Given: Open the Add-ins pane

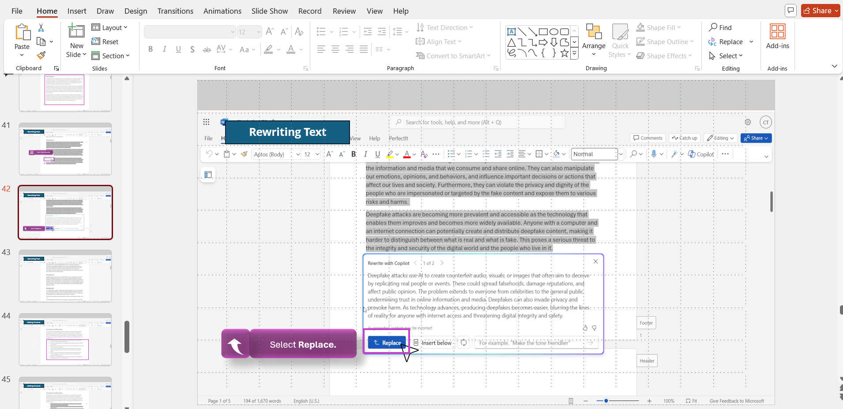Looking at the screenshot, I should tap(777, 37).
